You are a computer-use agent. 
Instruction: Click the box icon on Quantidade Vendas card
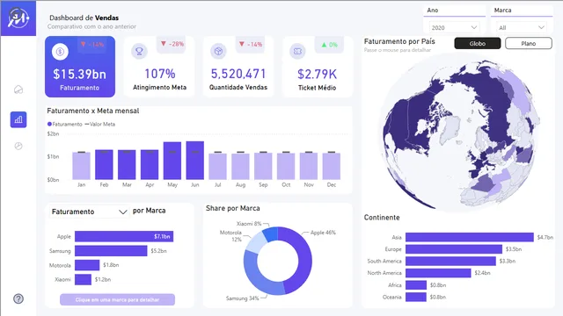click(x=218, y=51)
